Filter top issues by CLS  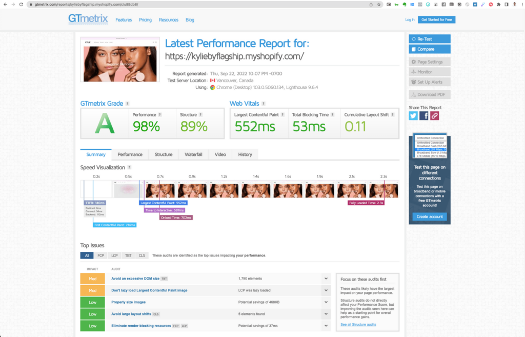142,255
